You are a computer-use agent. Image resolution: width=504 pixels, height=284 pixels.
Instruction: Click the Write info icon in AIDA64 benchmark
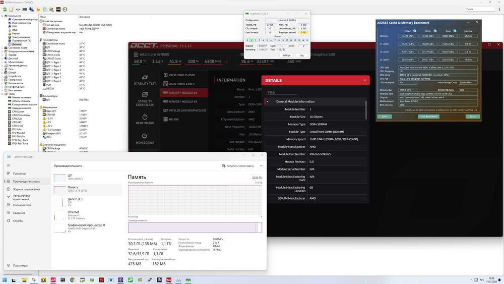(x=435, y=31)
